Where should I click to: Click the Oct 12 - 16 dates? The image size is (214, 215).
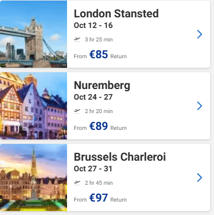tap(93, 25)
